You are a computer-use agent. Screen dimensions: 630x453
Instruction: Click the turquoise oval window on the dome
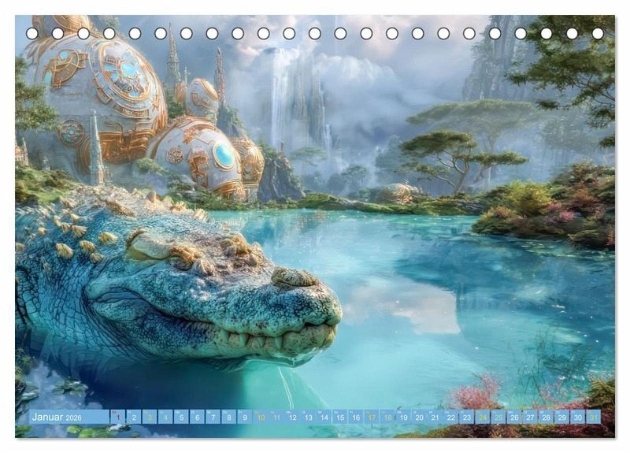point(224,154)
